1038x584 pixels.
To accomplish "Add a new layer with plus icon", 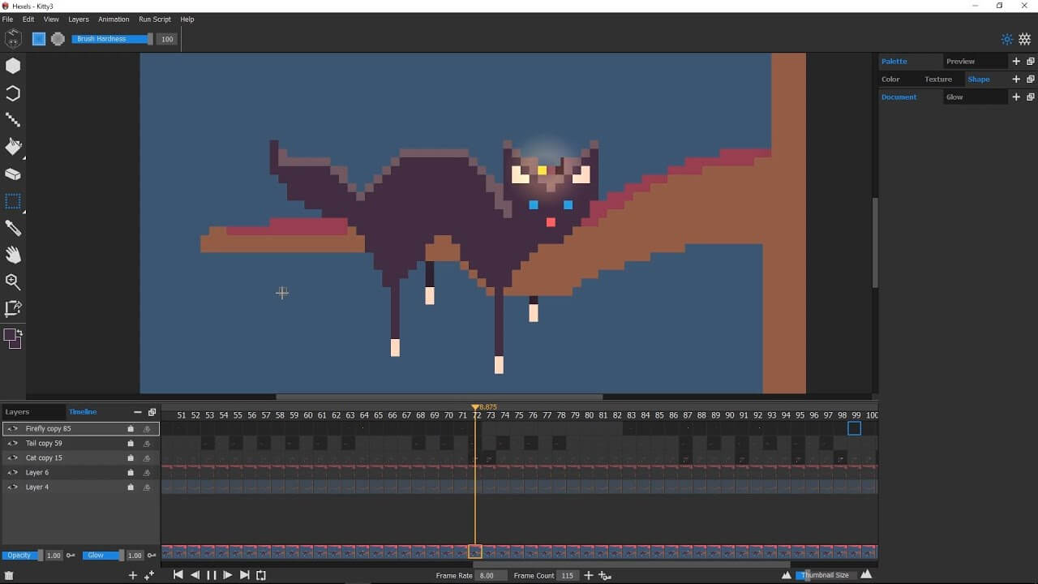I will (133, 575).
